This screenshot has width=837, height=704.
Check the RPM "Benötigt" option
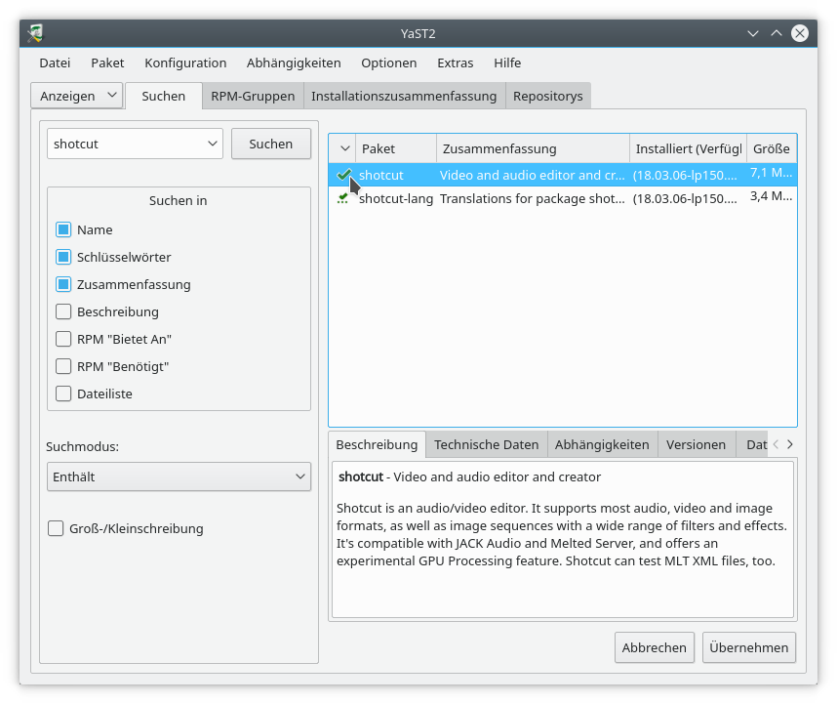(x=63, y=366)
